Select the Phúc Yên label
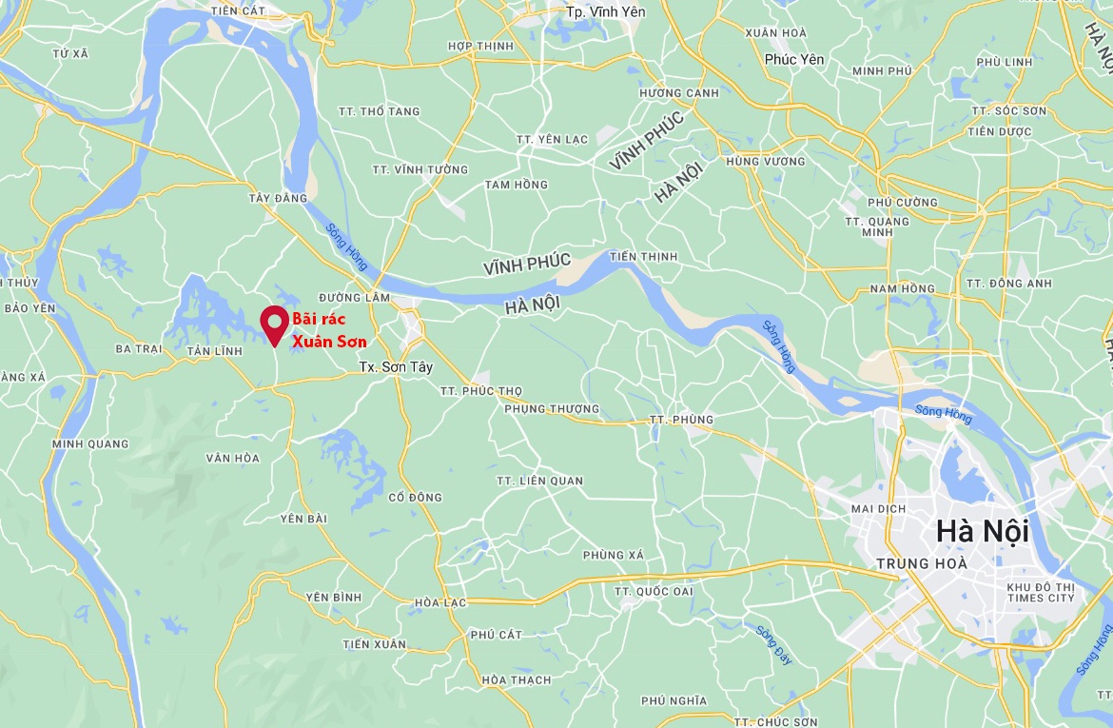Image resolution: width=1113 pixels, height=728 pixels. pos(794,60)
